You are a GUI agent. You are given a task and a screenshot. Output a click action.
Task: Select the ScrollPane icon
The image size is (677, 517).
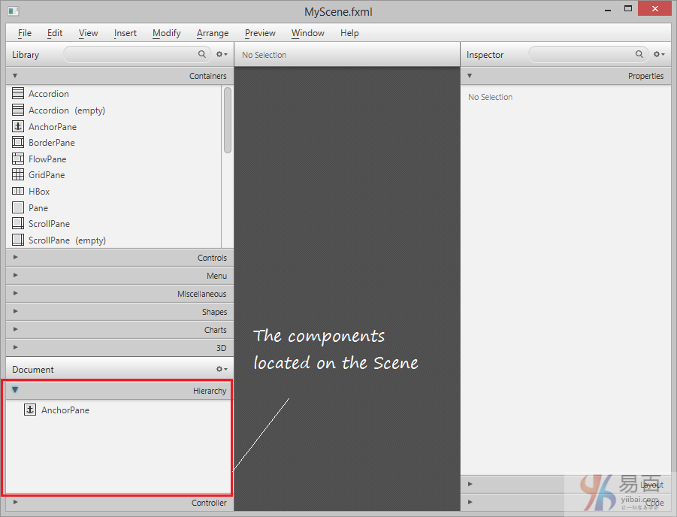[18, 223]
